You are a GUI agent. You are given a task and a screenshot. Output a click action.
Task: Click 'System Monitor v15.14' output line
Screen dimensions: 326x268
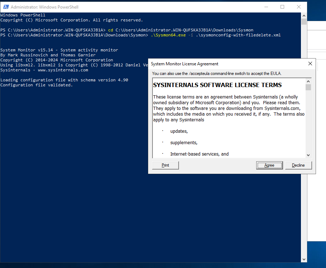point(59,50)
